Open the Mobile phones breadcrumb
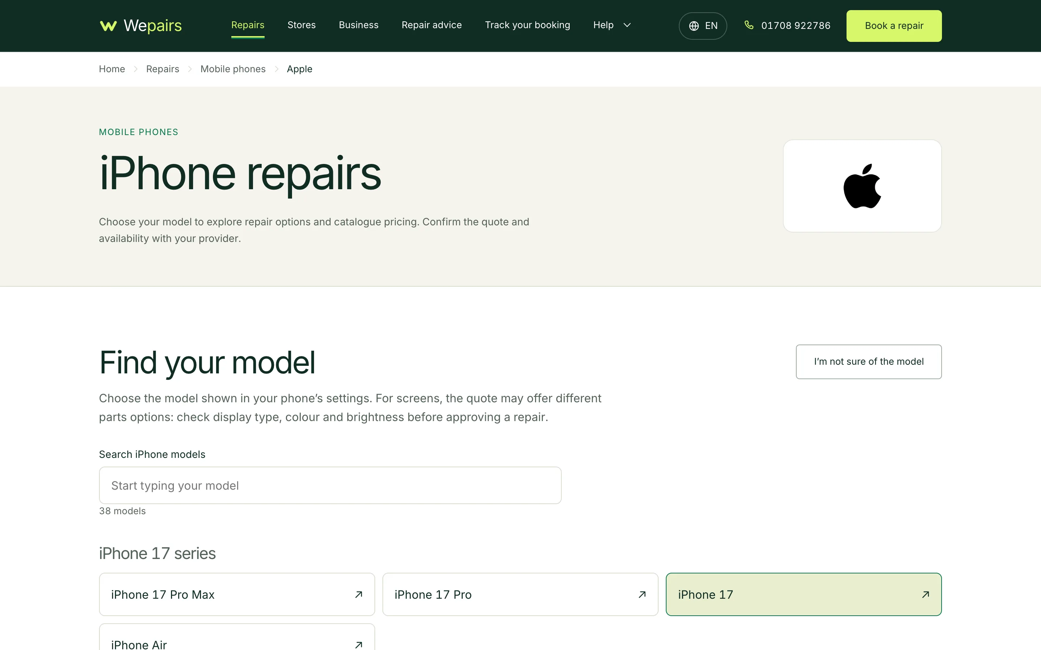The width and height of the screenshot is (1041, 650). coord(233,69)
